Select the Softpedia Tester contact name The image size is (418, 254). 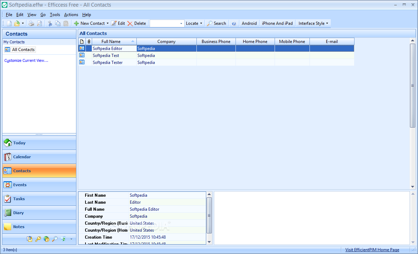tap(108, 63)
